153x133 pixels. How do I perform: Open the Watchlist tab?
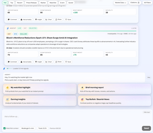[x=53, y=3]
